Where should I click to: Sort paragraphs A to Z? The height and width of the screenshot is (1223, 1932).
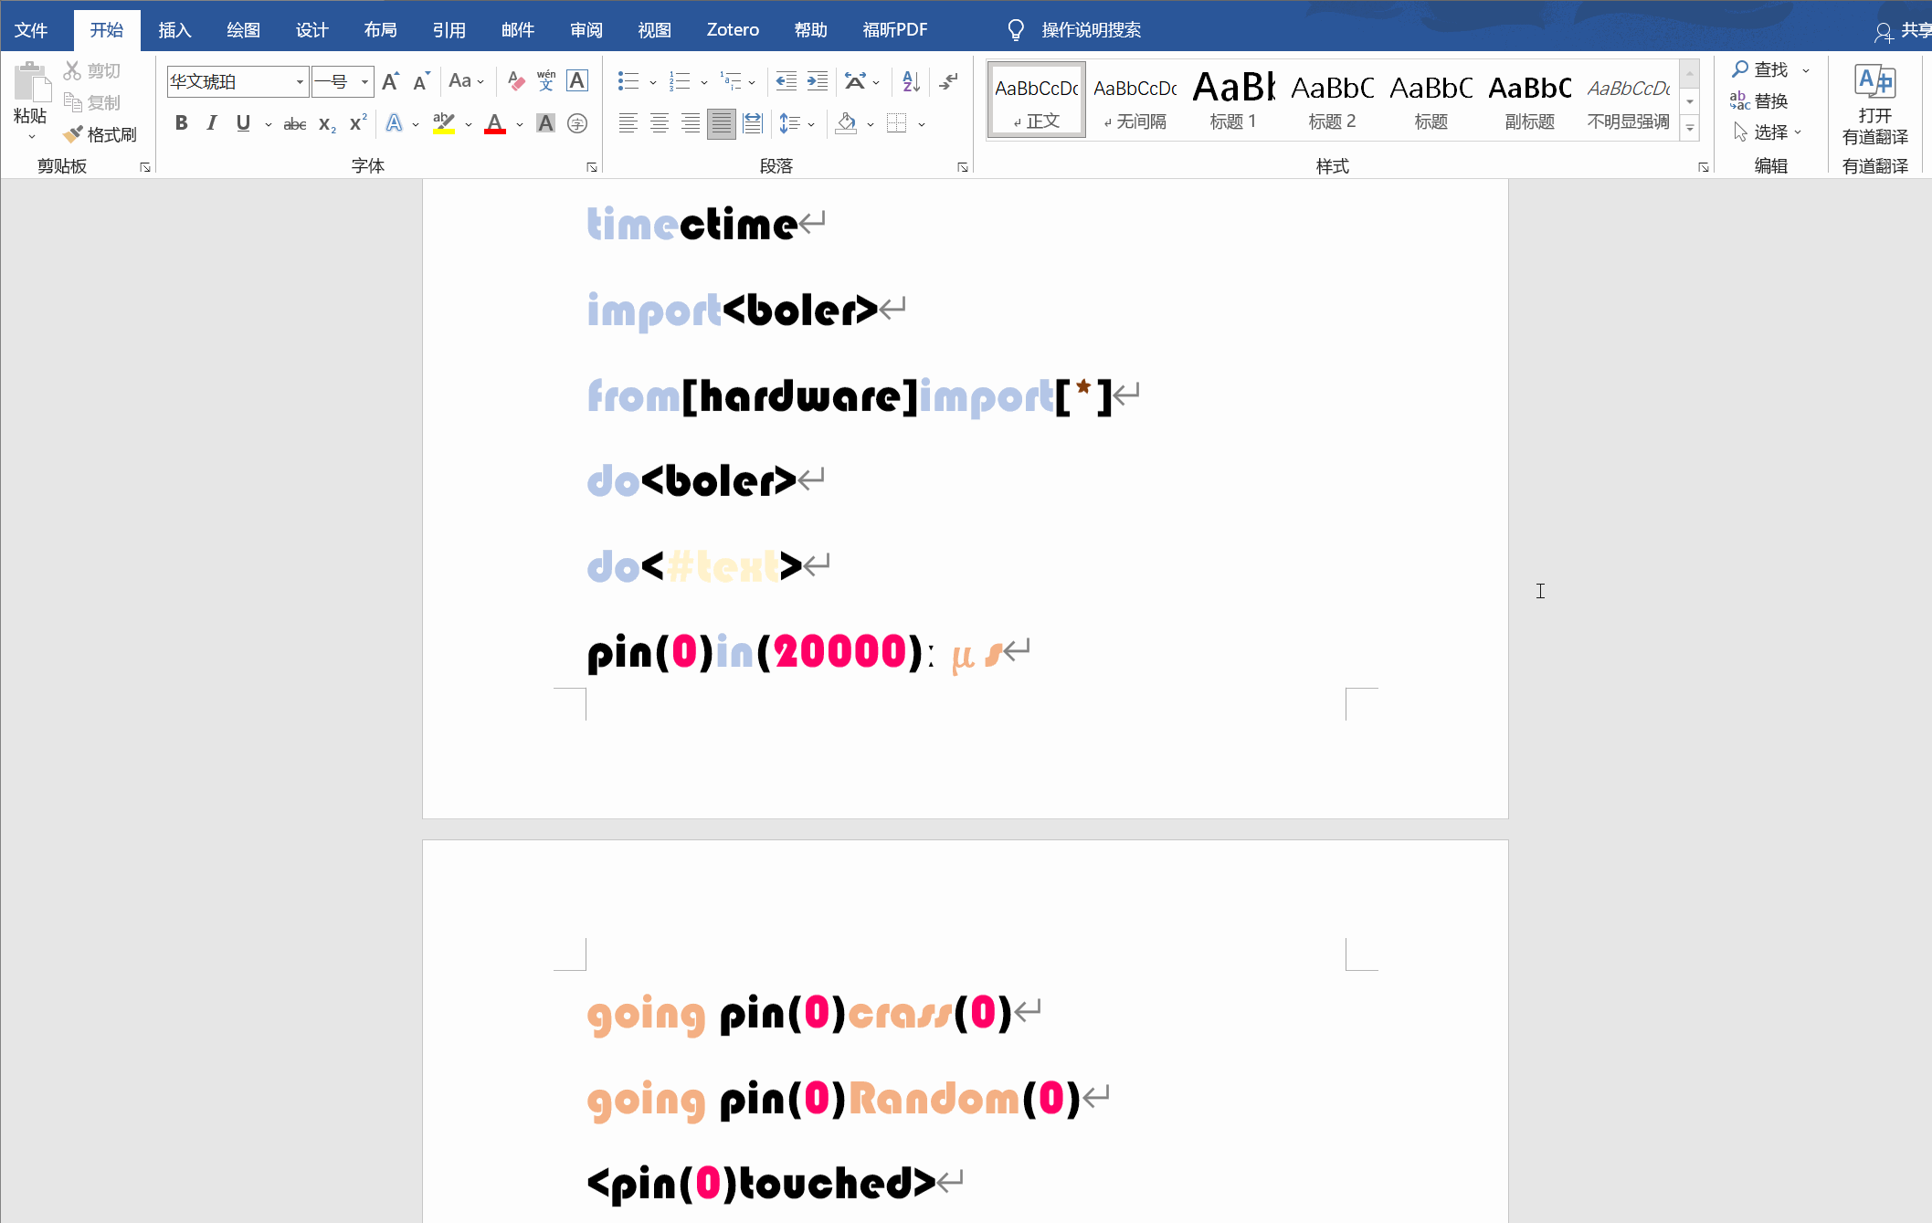click(x=911, y=81)
